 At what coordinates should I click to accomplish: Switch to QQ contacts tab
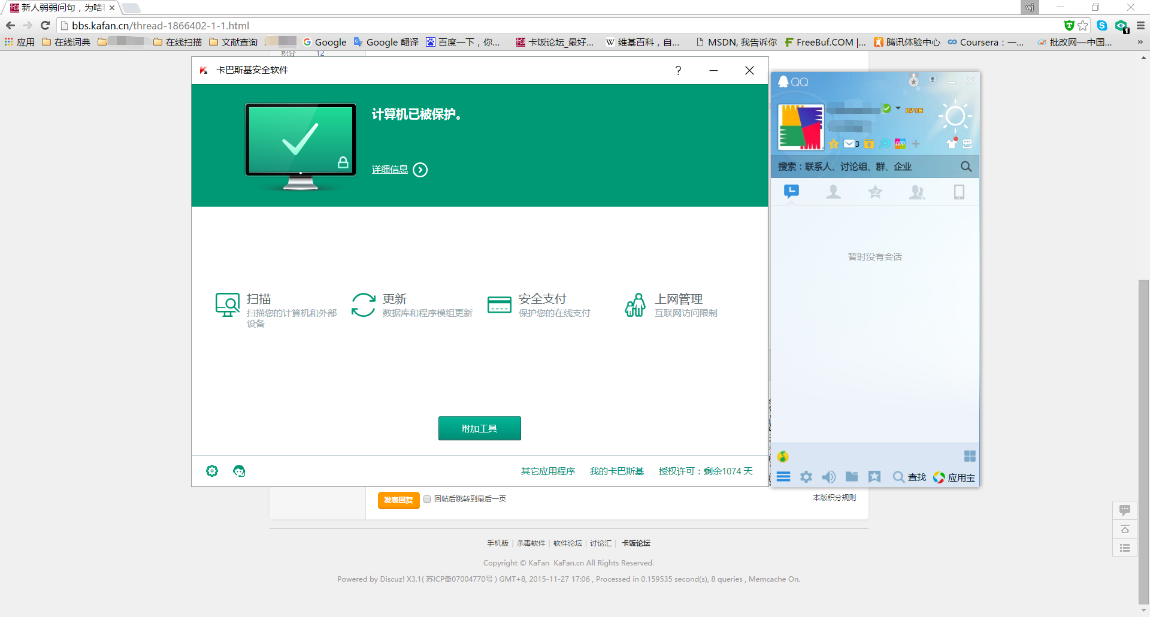pyautogui.click(x=833, y=192)
